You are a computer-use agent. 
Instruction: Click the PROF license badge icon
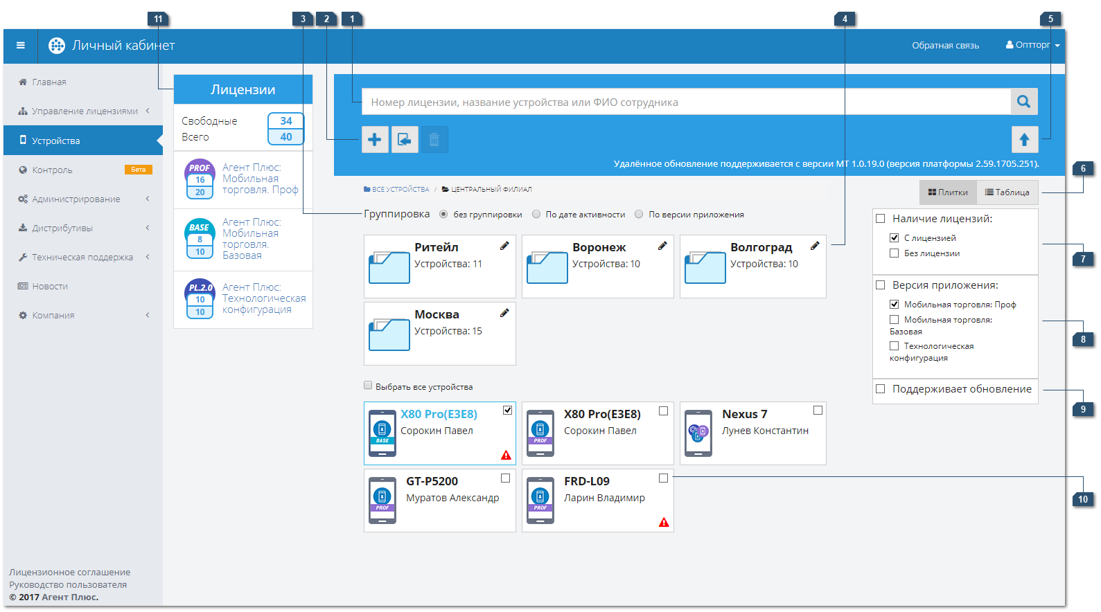pyautogui.click(x=200, y=179)
